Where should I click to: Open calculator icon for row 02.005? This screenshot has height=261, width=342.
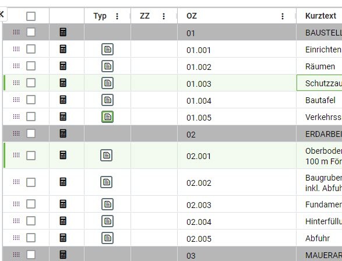pos(63,238)
